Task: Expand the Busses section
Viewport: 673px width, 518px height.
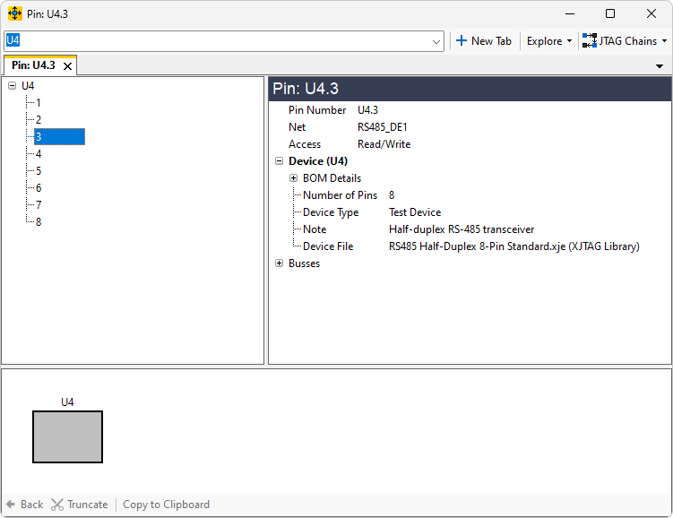Action: pos(279,263)
